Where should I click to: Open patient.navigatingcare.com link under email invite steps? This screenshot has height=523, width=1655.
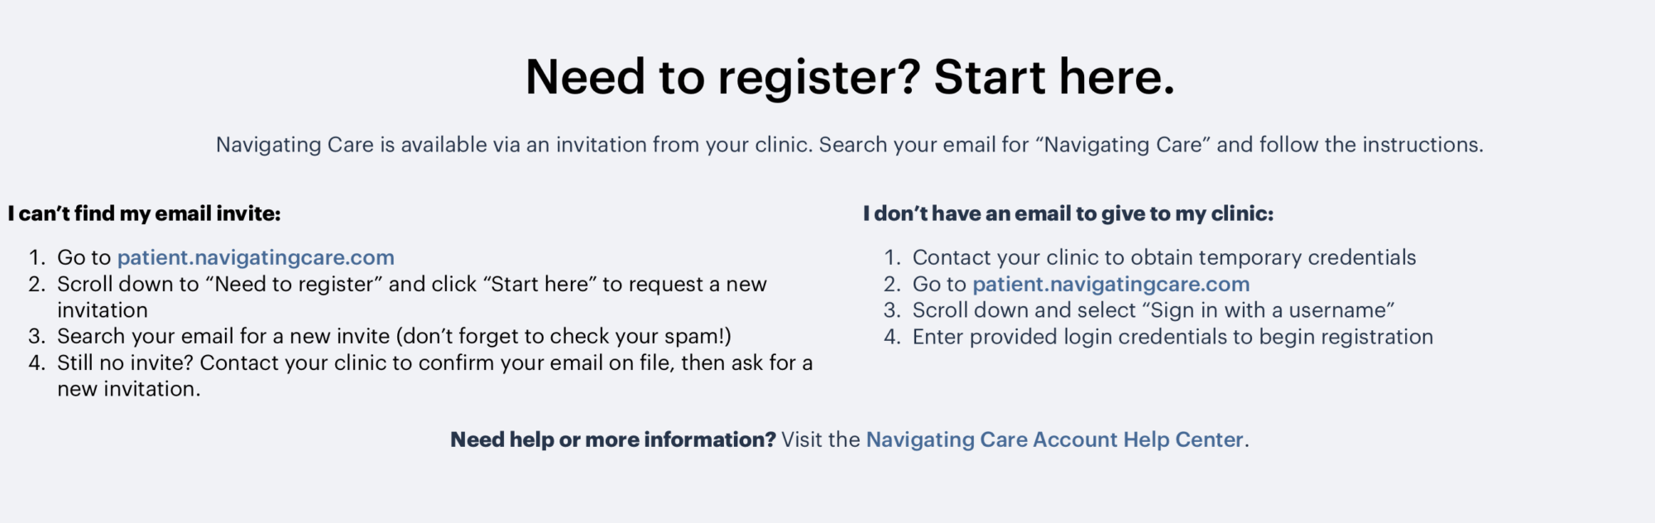point(256,257)
